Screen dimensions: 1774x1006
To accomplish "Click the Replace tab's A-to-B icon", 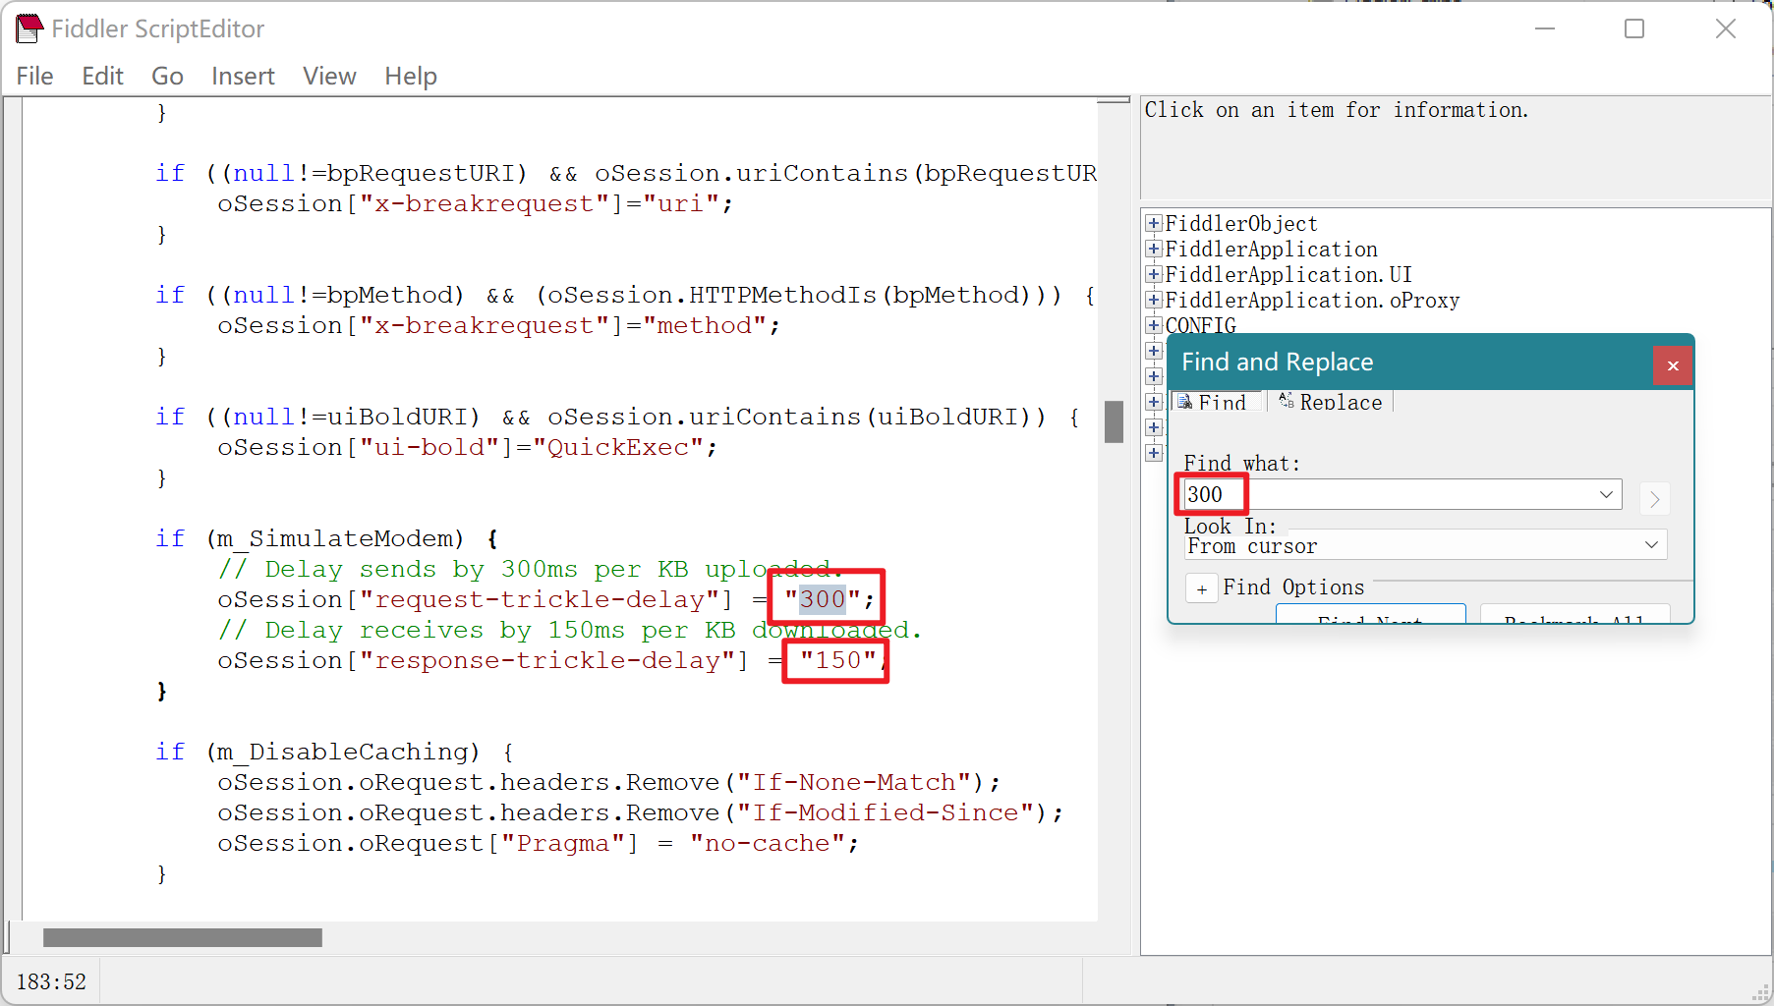I will [x=1288, y=401].
